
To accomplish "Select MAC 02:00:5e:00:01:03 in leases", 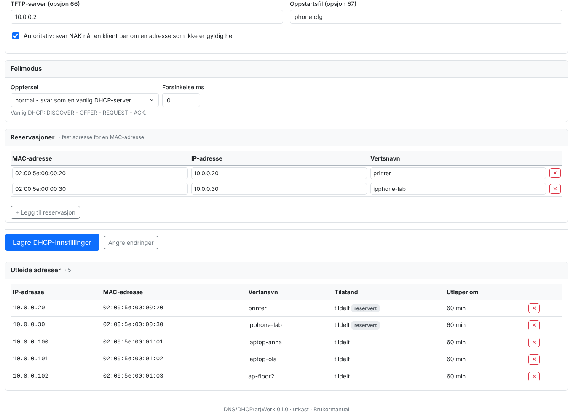I will [133, 376].
